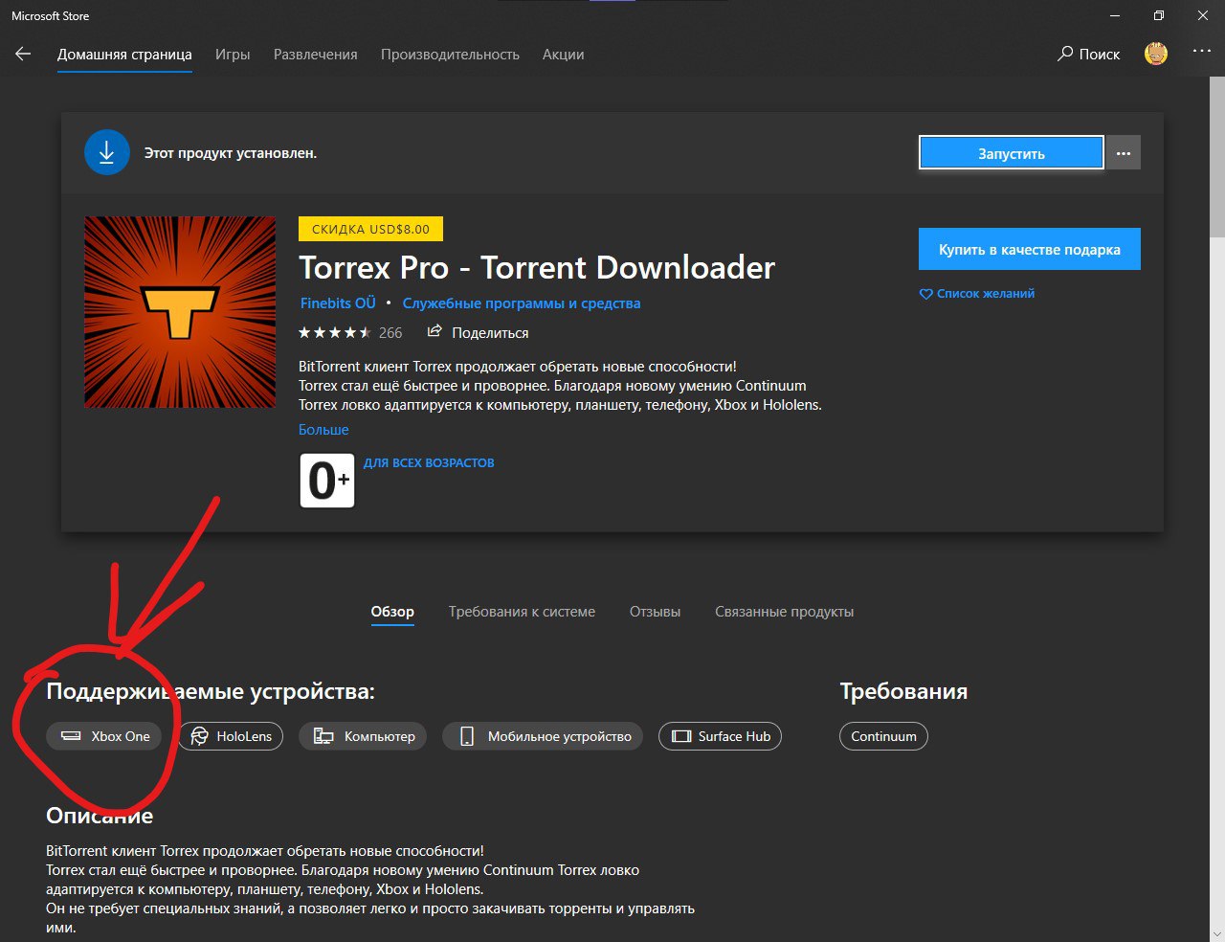Click the Continuum requirement chip

[x=883, y=736]
